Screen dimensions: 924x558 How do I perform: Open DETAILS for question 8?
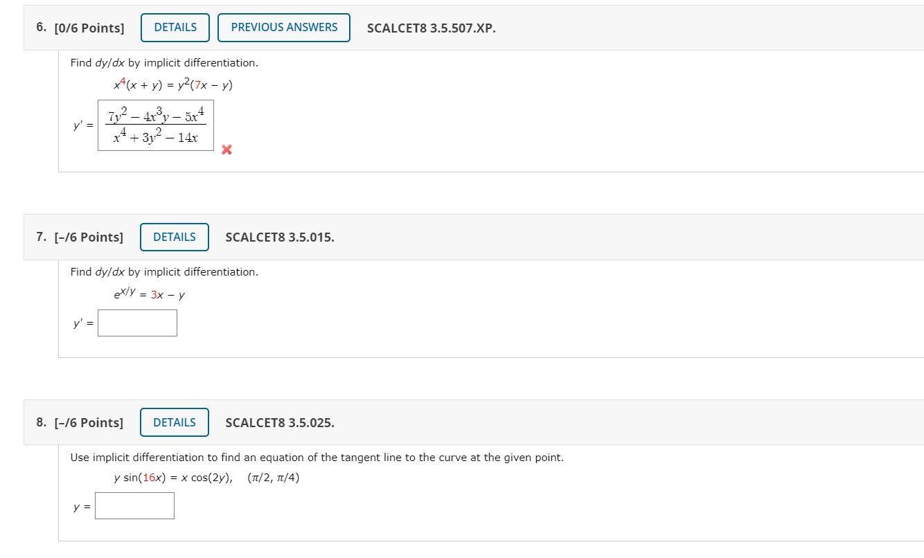175,422
